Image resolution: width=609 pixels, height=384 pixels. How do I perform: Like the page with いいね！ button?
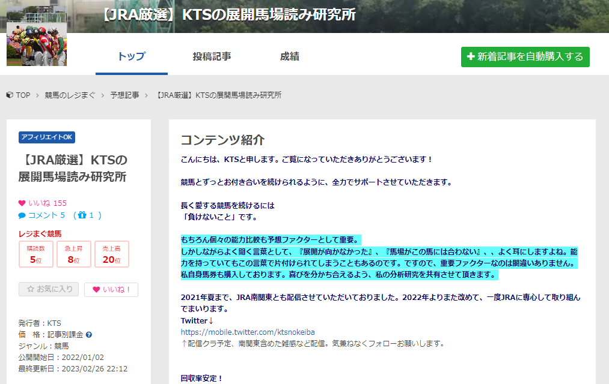(x=111, y=289)
